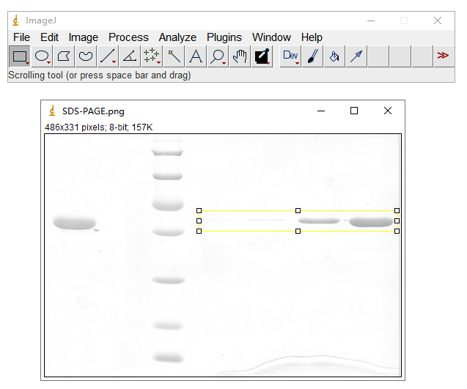Select the Text tool

[x=196, y=56]
